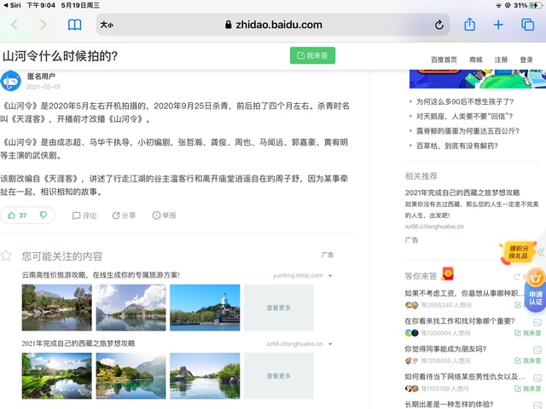
Task: Open the 商城 link
Action: coord(476,60)
